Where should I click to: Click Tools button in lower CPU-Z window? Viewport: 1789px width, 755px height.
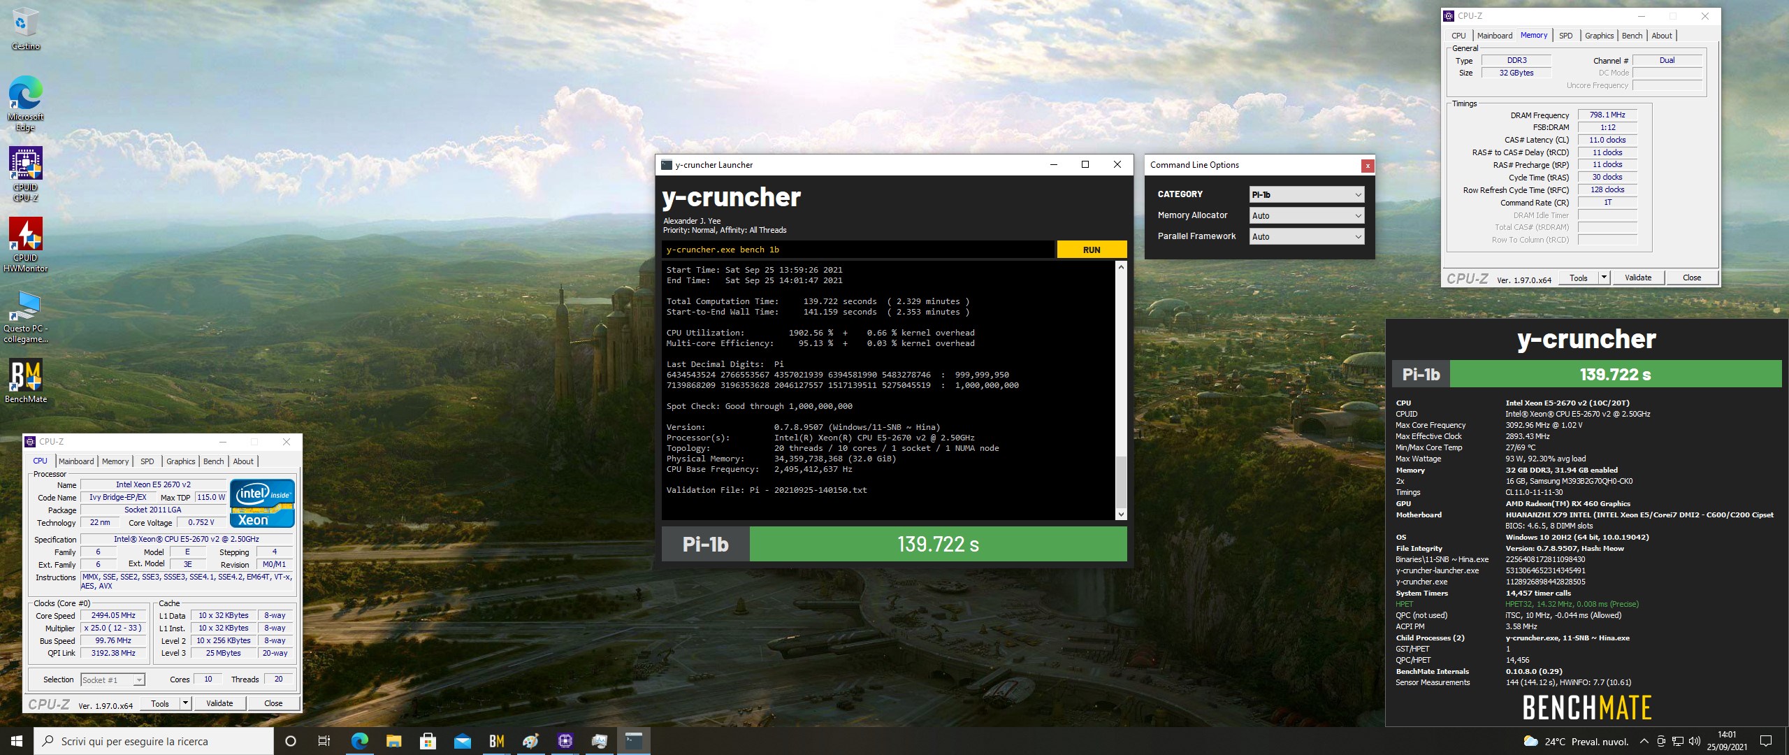pyautogui.click(x=160, y=703)
